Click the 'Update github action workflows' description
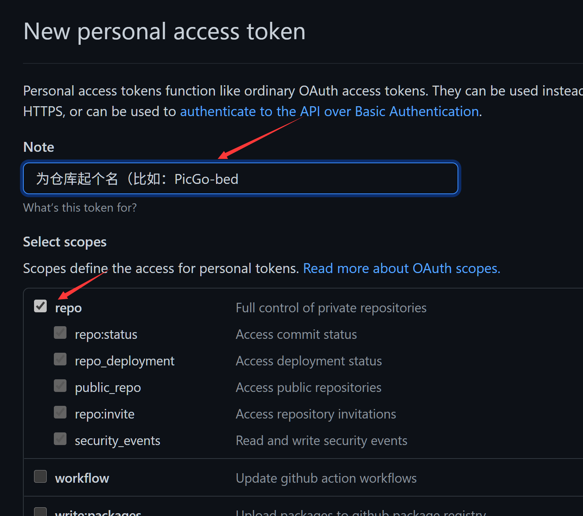This screenshot has width=583, height=516. pos(326,478)
